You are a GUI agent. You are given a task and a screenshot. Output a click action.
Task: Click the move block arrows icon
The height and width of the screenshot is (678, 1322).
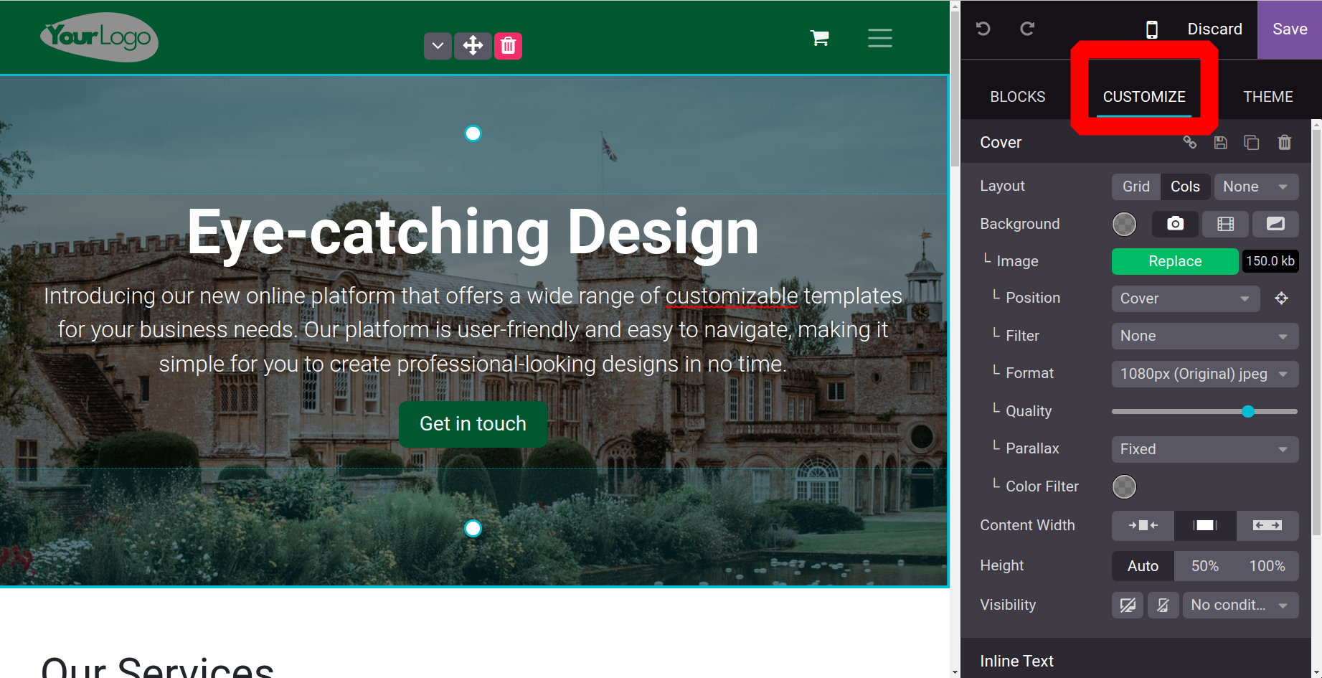(x=473, y=46)
